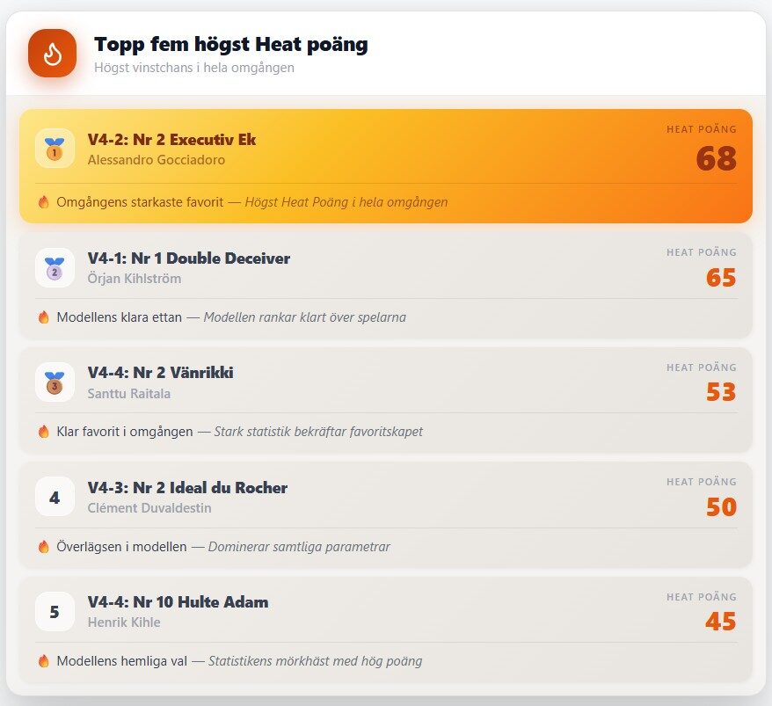This screenshot has height=706, width=772.
Task: Click flame icon beside Omgångens starkaste favorit
Action: click(x=44, y=202)
